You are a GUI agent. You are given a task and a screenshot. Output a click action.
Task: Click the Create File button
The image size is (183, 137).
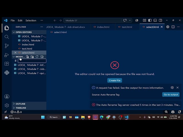(115, 80)
